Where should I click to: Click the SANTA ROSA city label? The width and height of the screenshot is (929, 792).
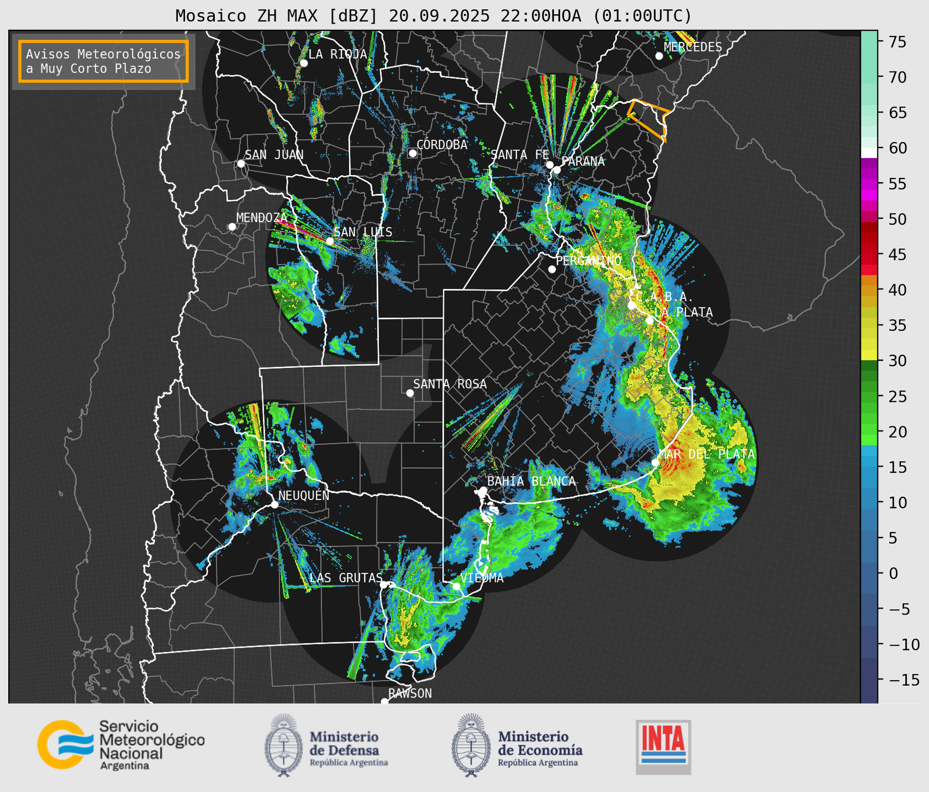[x=450, y=384]
